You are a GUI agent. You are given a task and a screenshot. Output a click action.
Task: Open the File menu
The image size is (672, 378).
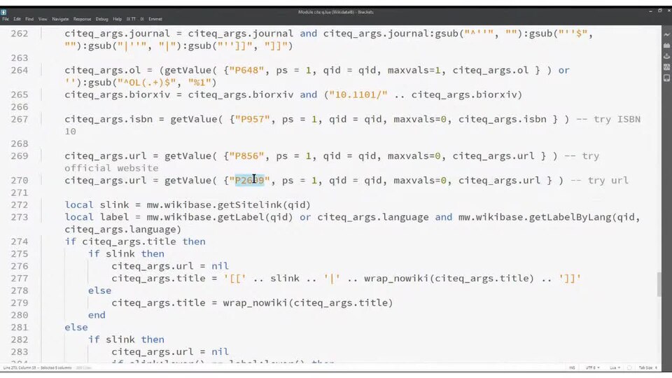click(6, 19)
